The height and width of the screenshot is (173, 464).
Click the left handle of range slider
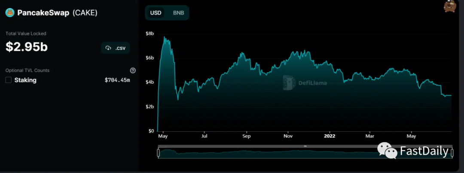[x=158, y=153]
